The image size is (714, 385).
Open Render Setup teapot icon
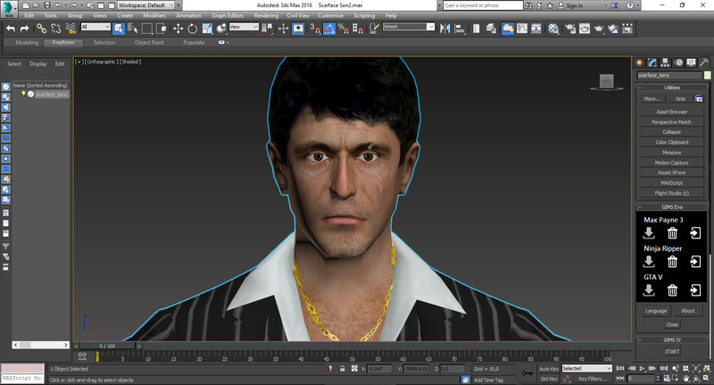click(570, 29)
